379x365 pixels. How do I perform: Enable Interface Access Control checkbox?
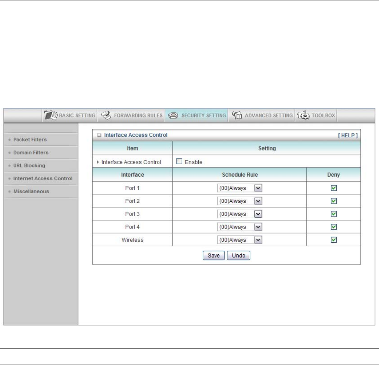pyautogui.click(x=179, y=162)
